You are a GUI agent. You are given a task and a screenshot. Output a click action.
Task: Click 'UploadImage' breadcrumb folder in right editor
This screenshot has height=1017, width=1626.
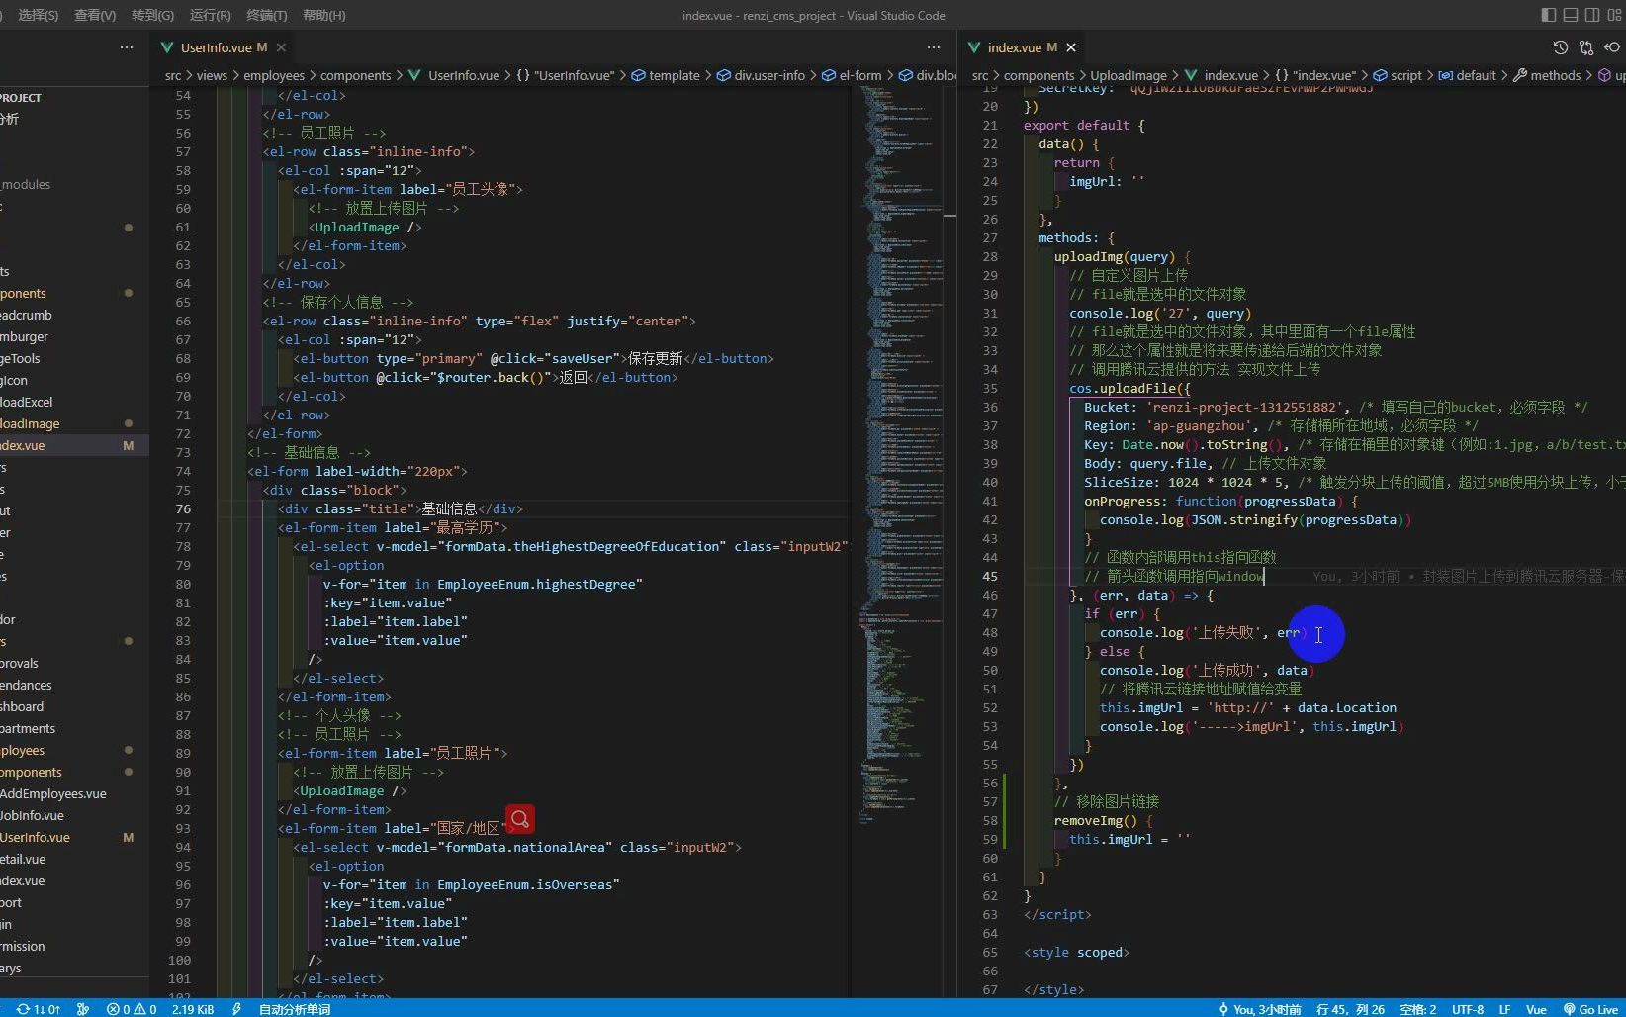1129,75
